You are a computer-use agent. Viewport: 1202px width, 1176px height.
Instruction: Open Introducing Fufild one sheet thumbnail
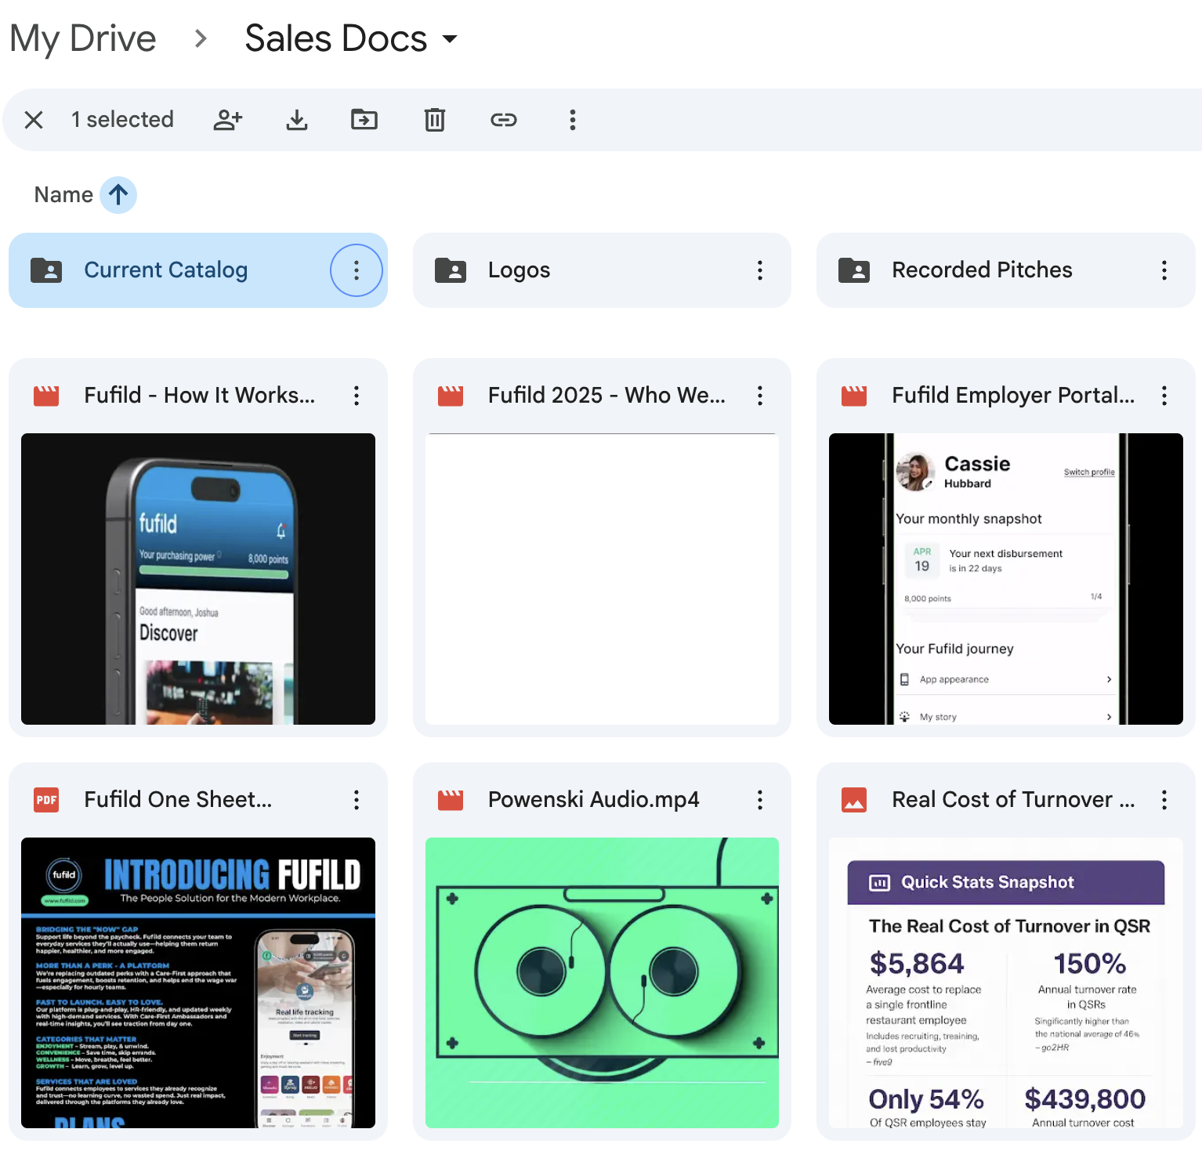pos(198,982)
